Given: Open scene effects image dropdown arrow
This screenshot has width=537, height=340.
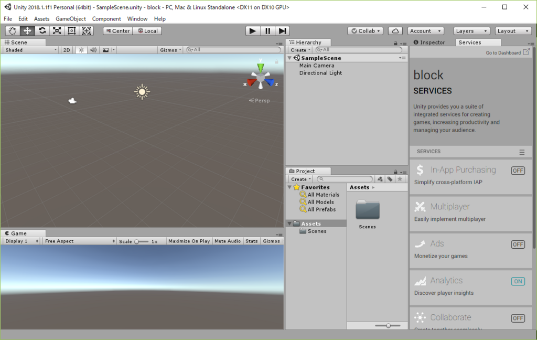Looking at the screenshot, I should 114,50.
